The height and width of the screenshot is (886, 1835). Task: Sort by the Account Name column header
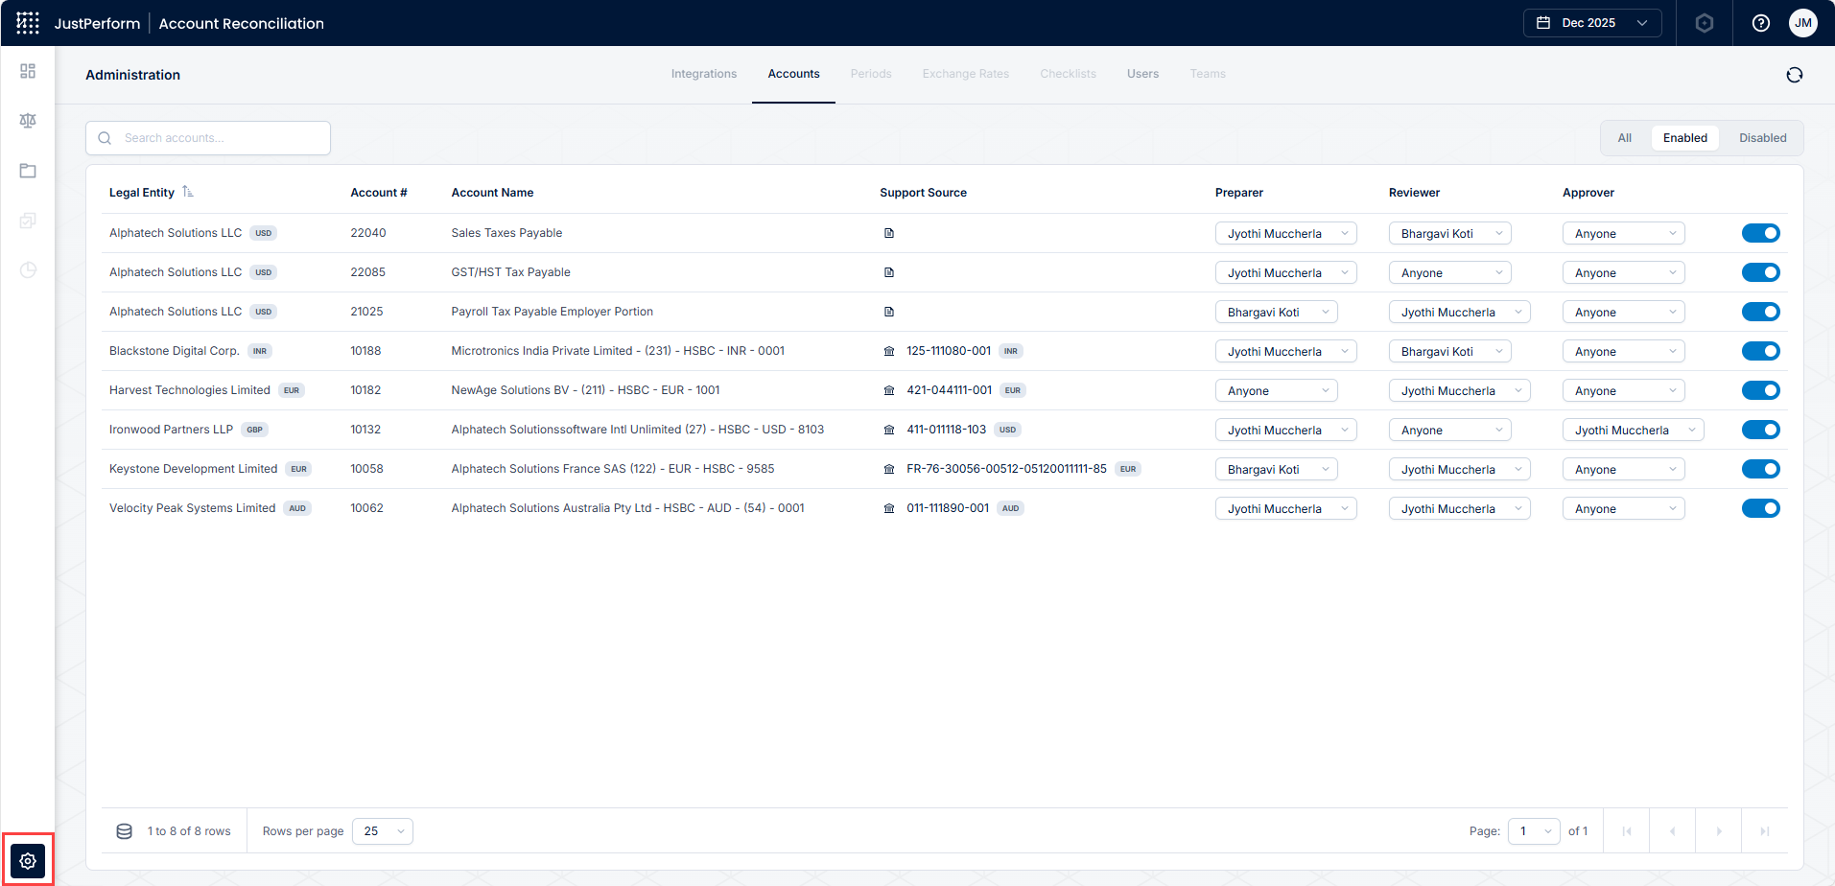(492, 193)
